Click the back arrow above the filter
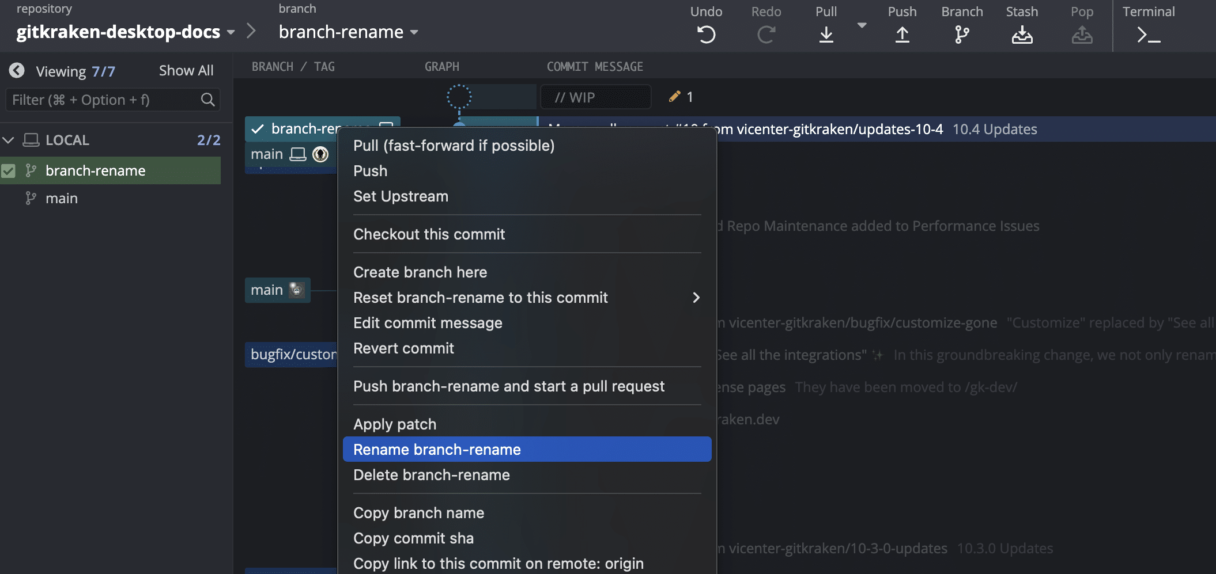 pos(17,70)
